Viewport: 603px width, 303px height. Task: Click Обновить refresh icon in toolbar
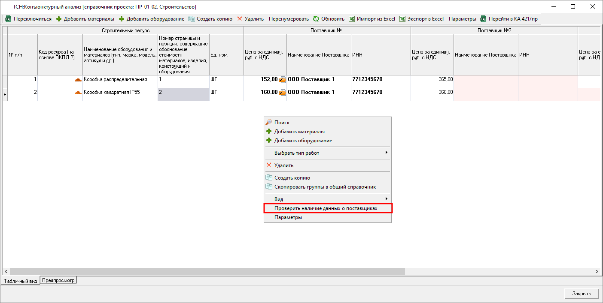point(316,19)
